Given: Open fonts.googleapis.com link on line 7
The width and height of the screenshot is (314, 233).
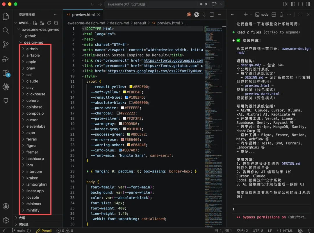Looking at the screenshot, I should click(173, 60).
